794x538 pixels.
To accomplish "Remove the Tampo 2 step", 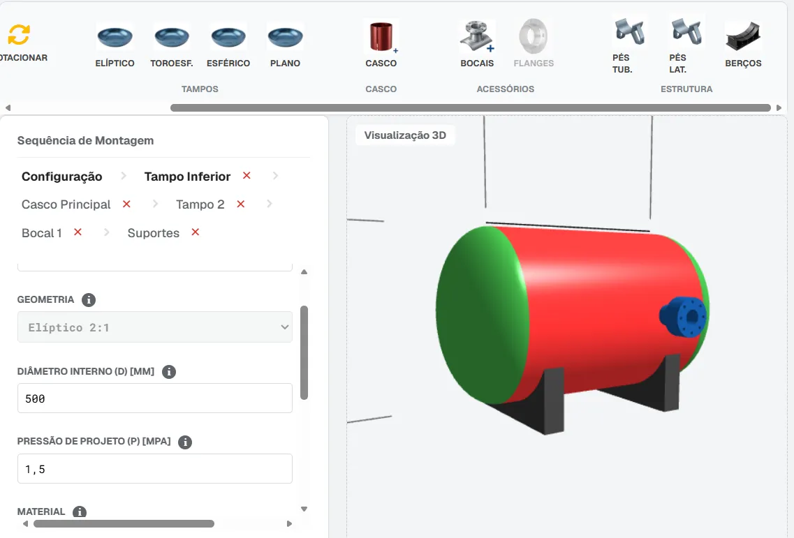I will point(240,204).
